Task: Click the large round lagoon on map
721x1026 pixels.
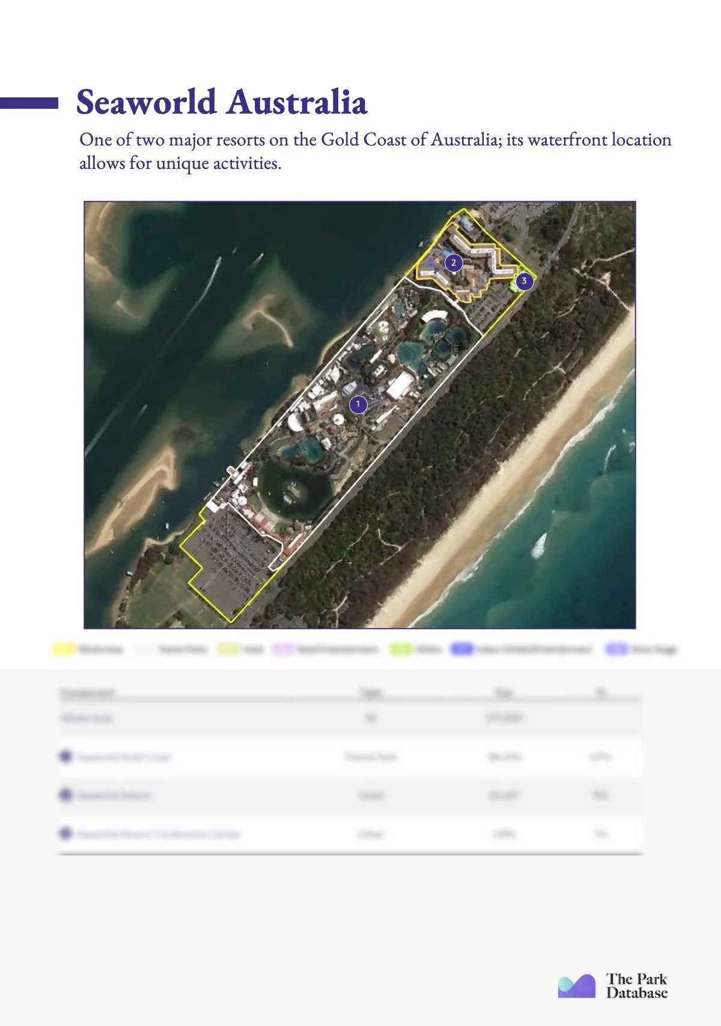Action: click(x=293, y=488)
